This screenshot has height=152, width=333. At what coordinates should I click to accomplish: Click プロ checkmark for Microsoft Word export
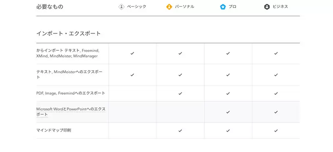[x=228, y=112]
